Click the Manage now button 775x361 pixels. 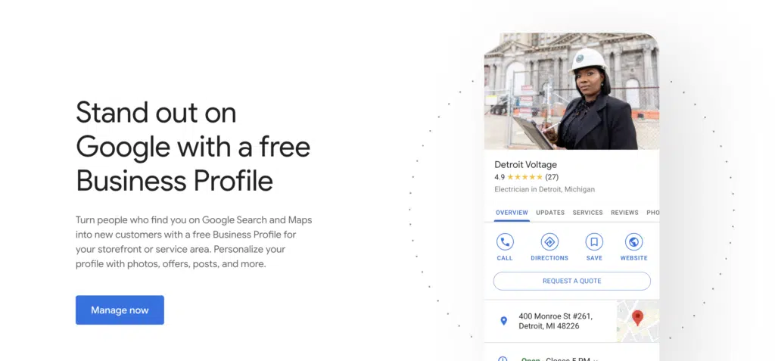[120, 310]
